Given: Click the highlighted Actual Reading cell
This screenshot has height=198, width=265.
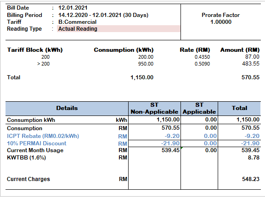Looking at the screenshot, I should tap(118, 29).
